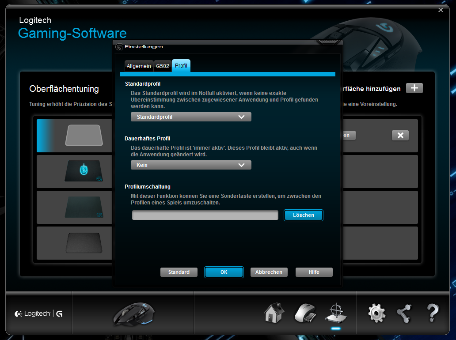Open the on-board memory mouse chip icon
This screenshot has width=456, height=340.
click(x=305, y=313)
